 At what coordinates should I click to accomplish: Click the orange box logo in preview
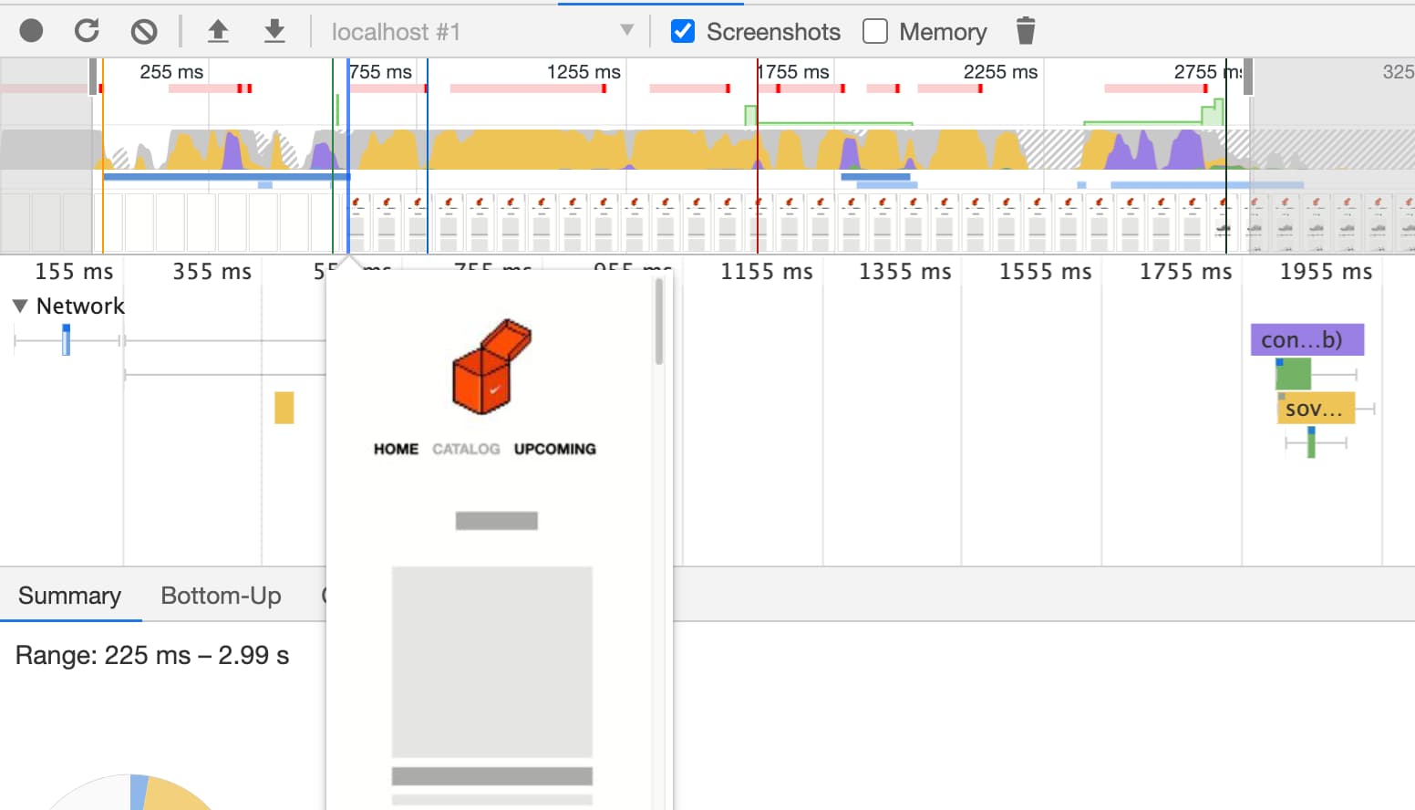[x=491, y=367]
